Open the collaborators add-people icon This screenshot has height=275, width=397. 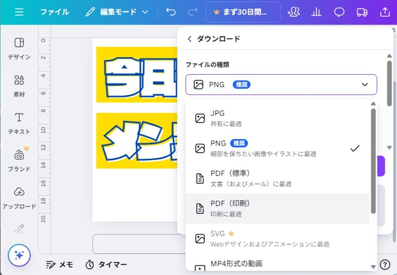[x=293, y=12]
